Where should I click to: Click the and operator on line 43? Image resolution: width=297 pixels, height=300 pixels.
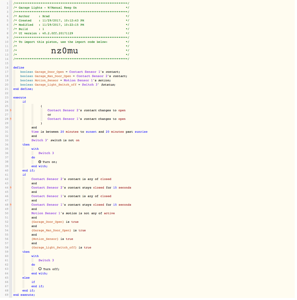pyautogui.click(x=34, y=183)
